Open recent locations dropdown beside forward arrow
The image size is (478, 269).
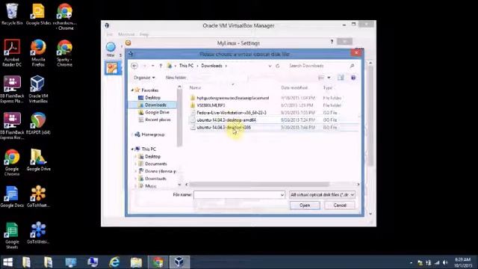point(152,66)
